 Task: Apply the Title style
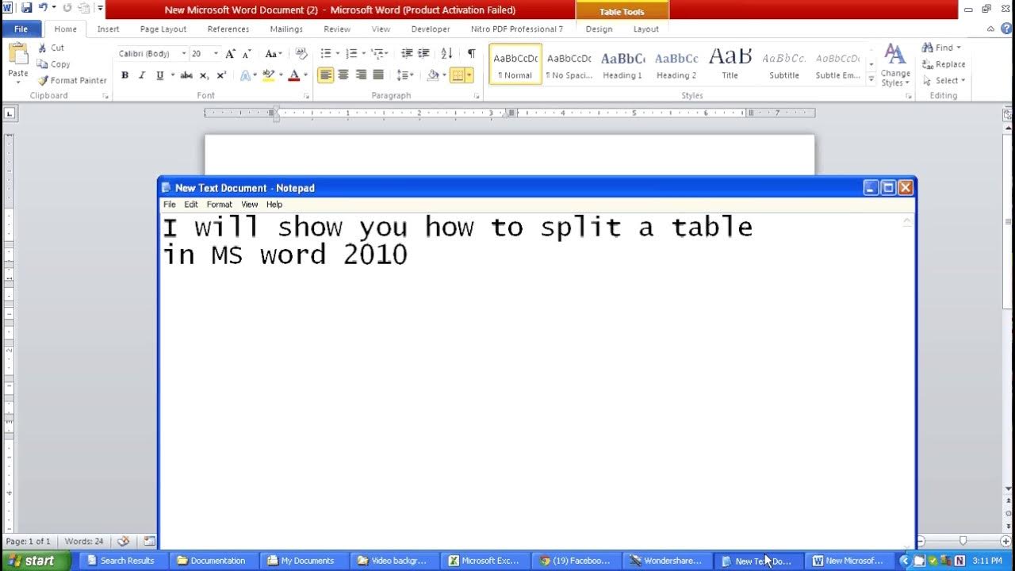[x=730, y=63]
